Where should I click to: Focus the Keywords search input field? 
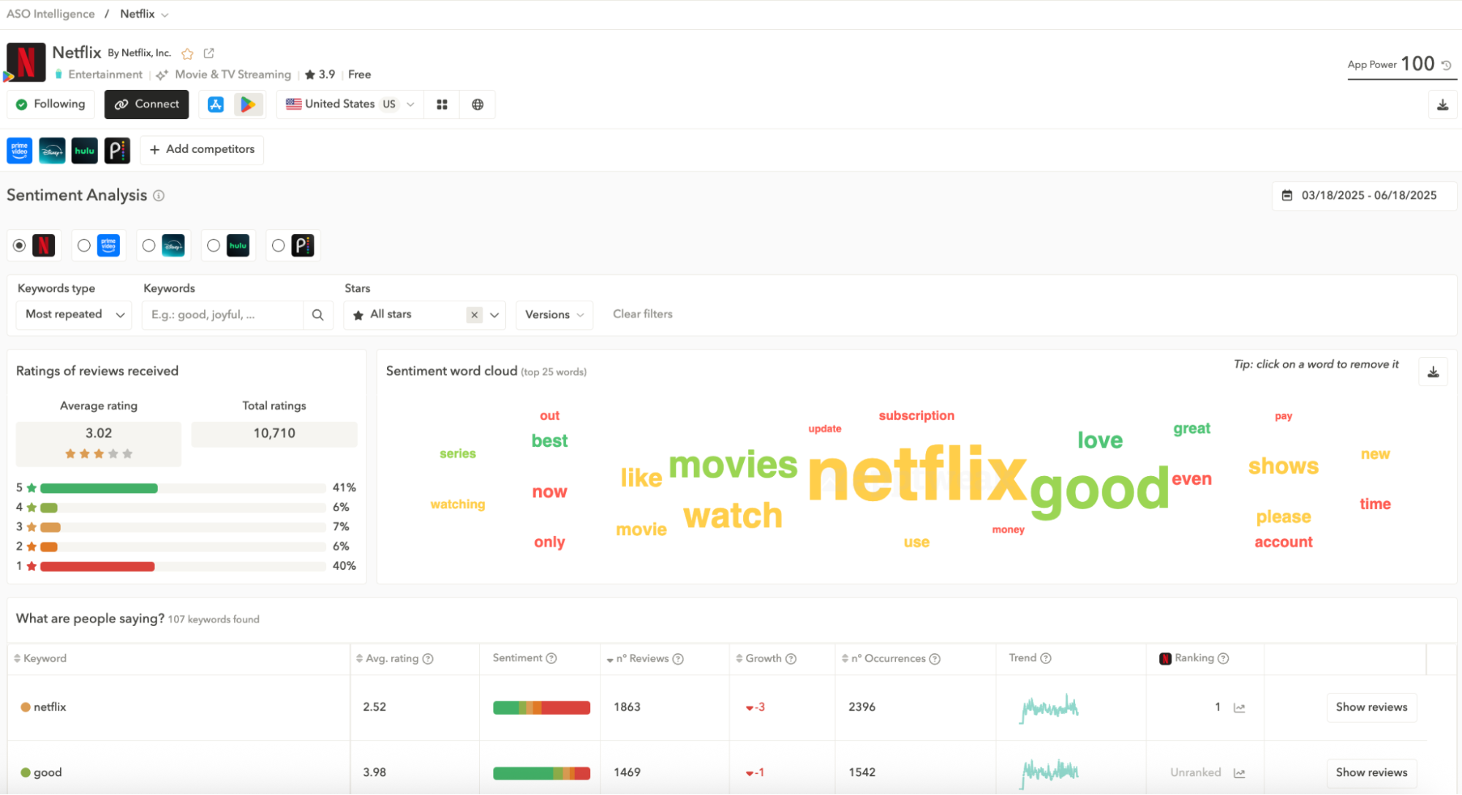[x=223, y=315]
